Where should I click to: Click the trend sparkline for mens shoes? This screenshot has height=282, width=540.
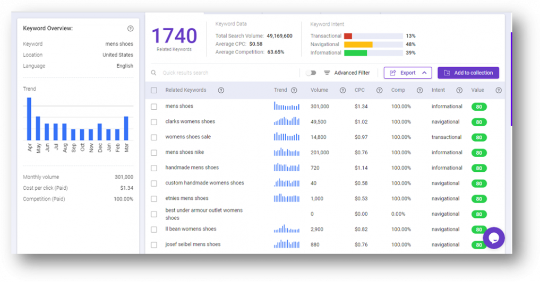click(287, 105)
